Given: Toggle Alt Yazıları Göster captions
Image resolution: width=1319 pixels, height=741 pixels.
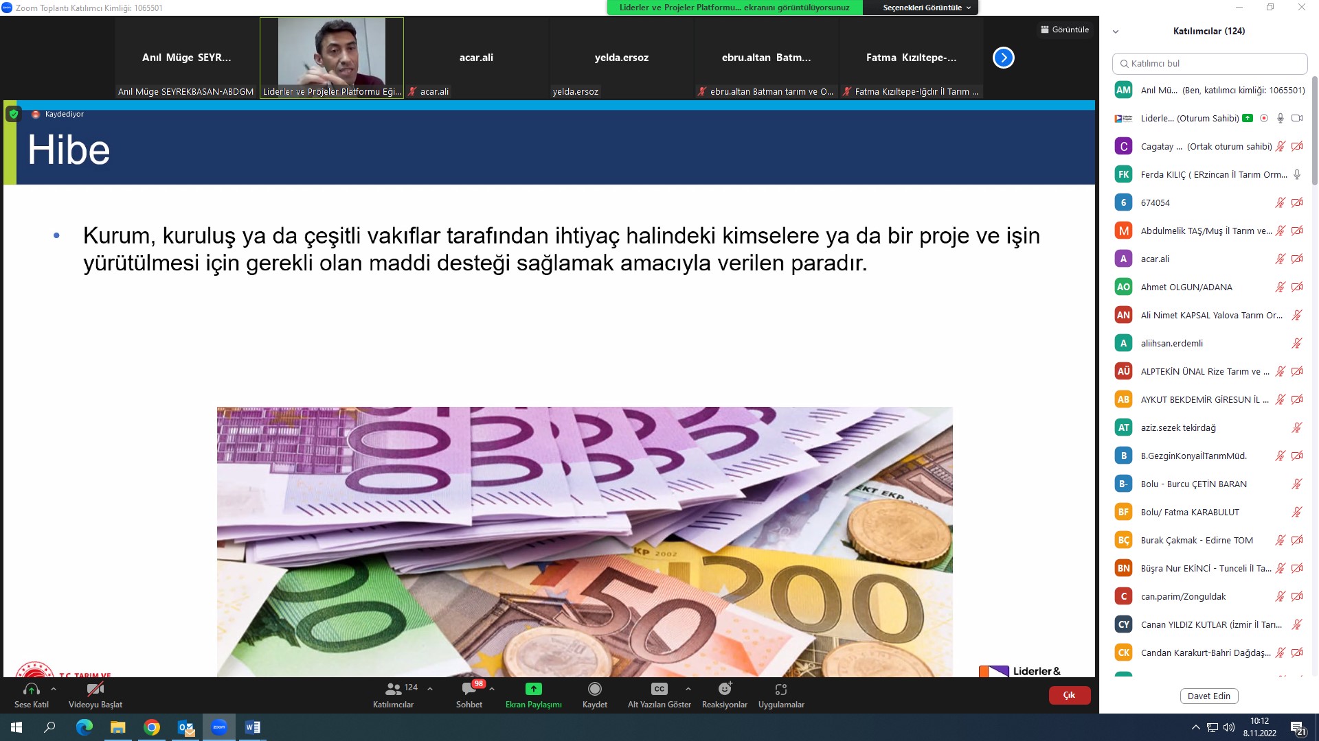Looking at the screenshot, I should [x=659, y=689].
